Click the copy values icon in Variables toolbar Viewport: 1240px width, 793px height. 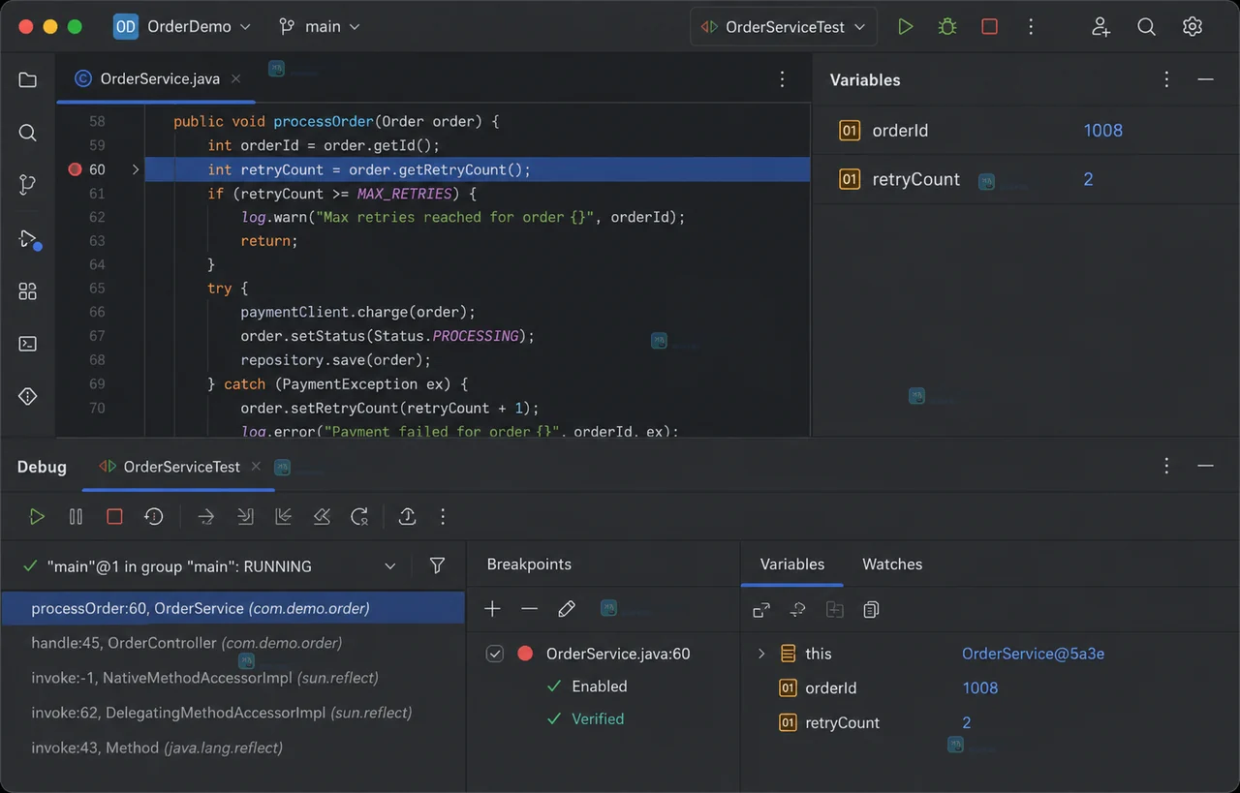871,610
